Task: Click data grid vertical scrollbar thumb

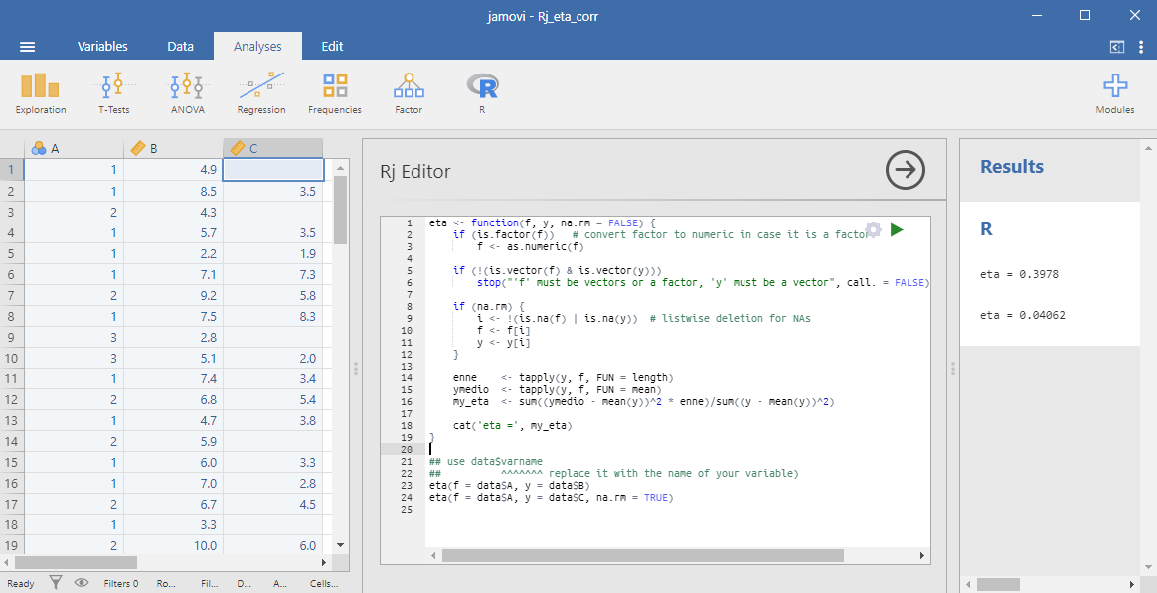Action: click(x=340, y=211)
